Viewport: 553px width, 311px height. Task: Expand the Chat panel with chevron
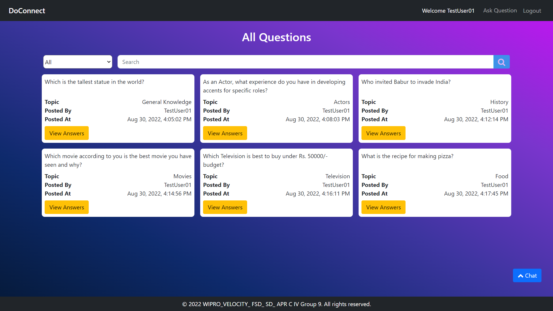pyautogui.click(x=527, y=276)
